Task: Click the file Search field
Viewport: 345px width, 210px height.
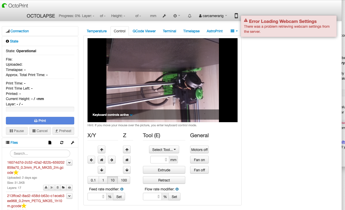Action: (40, 153)
